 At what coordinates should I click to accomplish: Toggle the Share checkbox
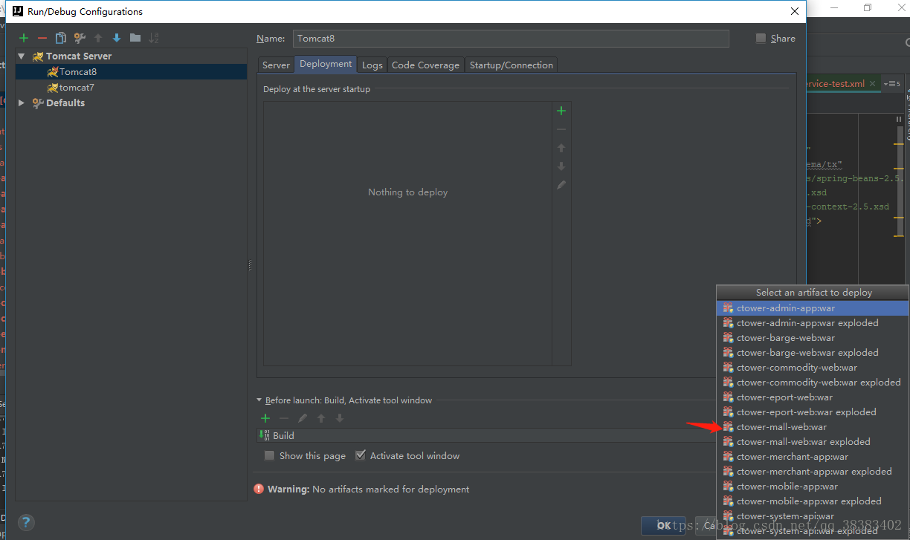pos(761,38)
